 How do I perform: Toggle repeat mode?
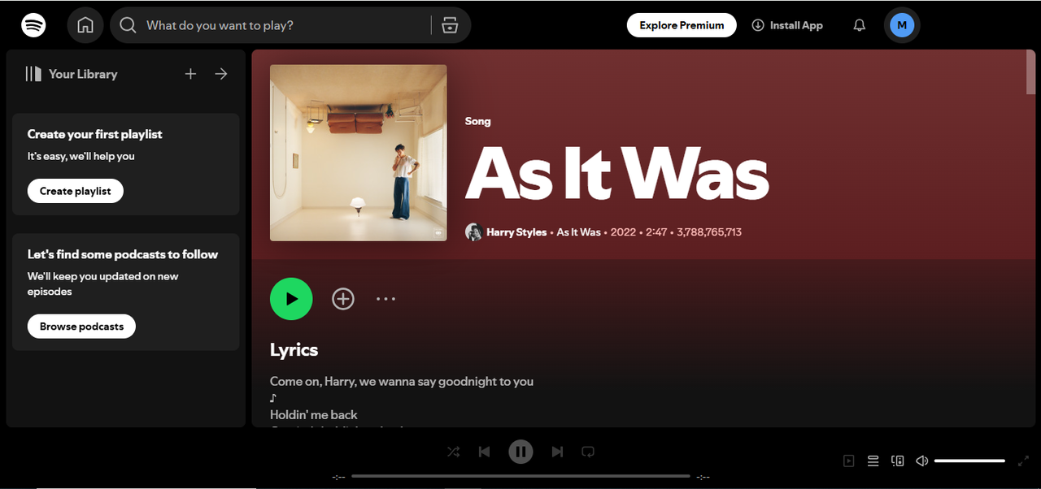(x=587, y=452)
